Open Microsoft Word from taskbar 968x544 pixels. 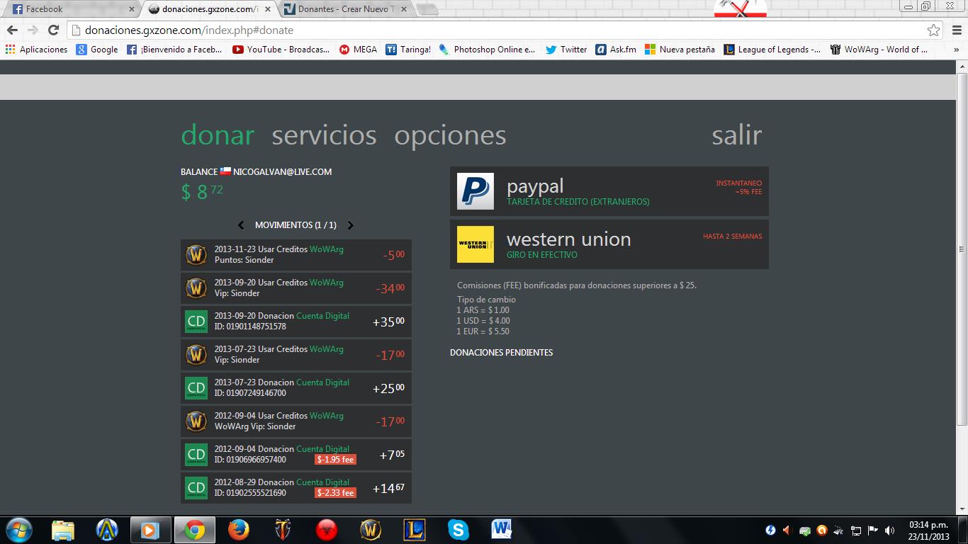[502, 530]
